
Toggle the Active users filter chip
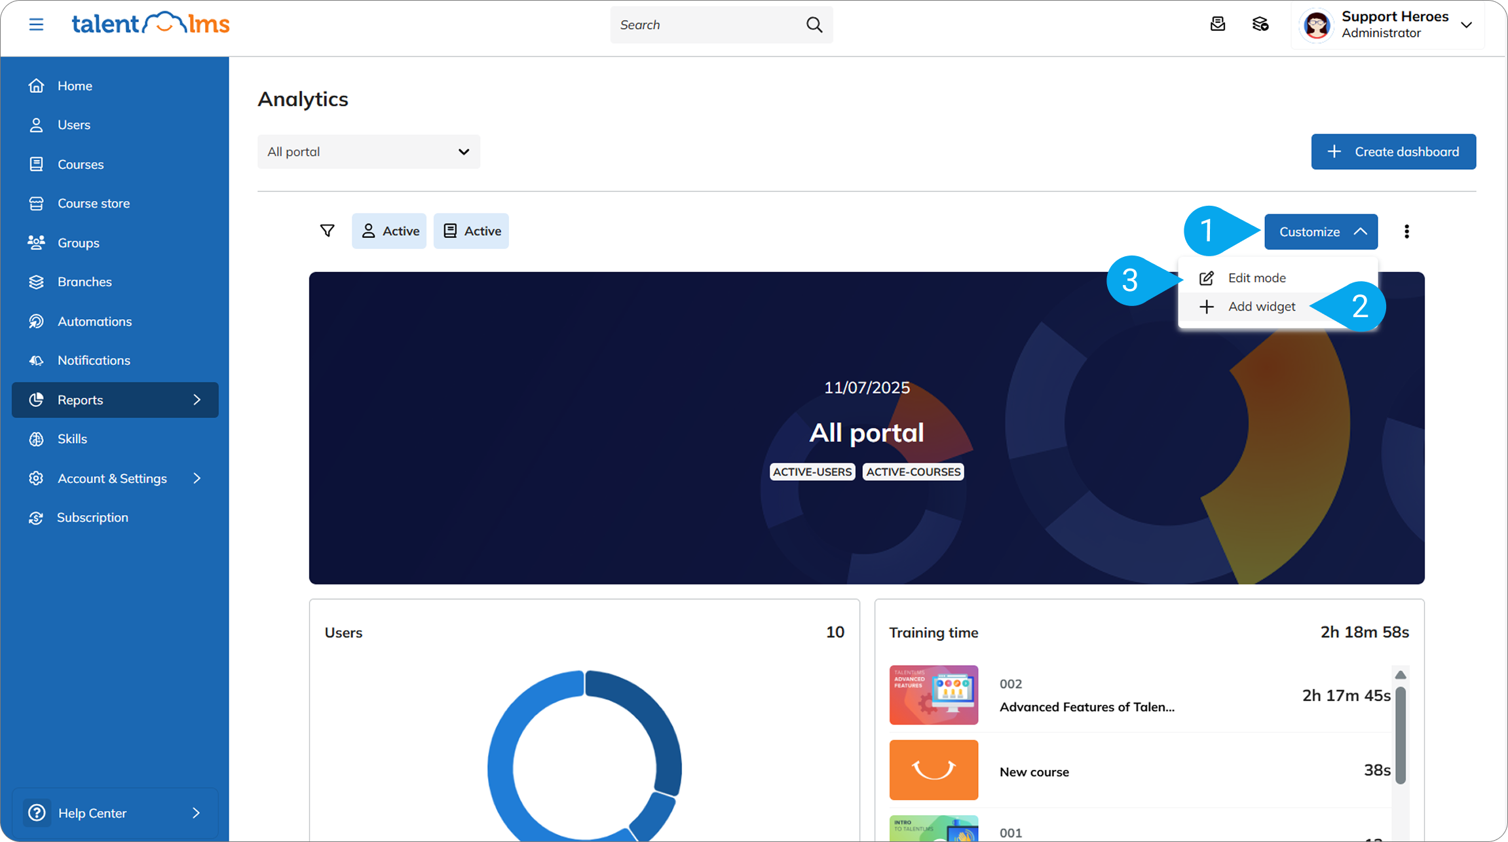(389, 231)
